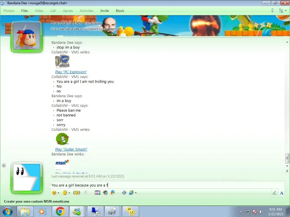Open the show menu icon at top right
This screenshot has width=290, height=217.
tap(282, 11)
